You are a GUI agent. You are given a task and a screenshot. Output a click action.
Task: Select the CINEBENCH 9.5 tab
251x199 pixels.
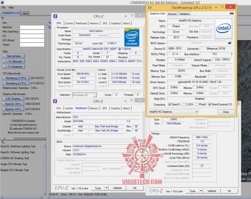(x=10, y=13)
